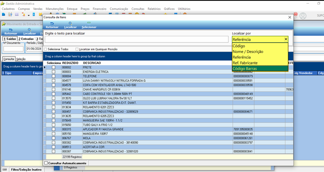Viewport: 324px width, 172px height.
Task: Select row COIFA COM VENTILADOR AXIAL LTAD-500
Action: tap(168, 85)
